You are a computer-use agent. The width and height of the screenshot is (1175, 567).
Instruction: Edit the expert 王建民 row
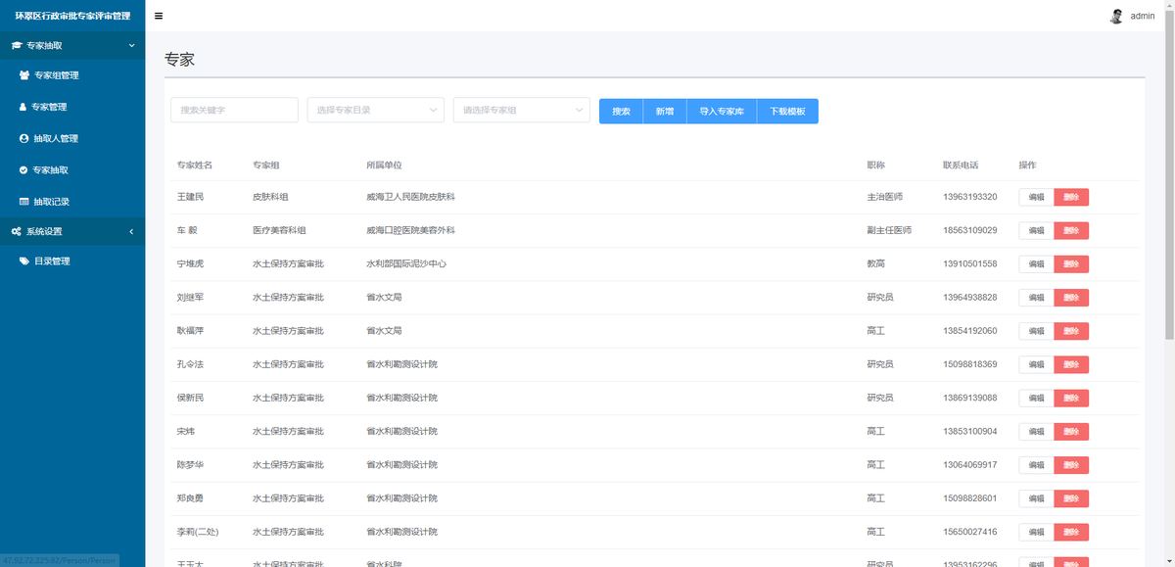pos(1036,197)
